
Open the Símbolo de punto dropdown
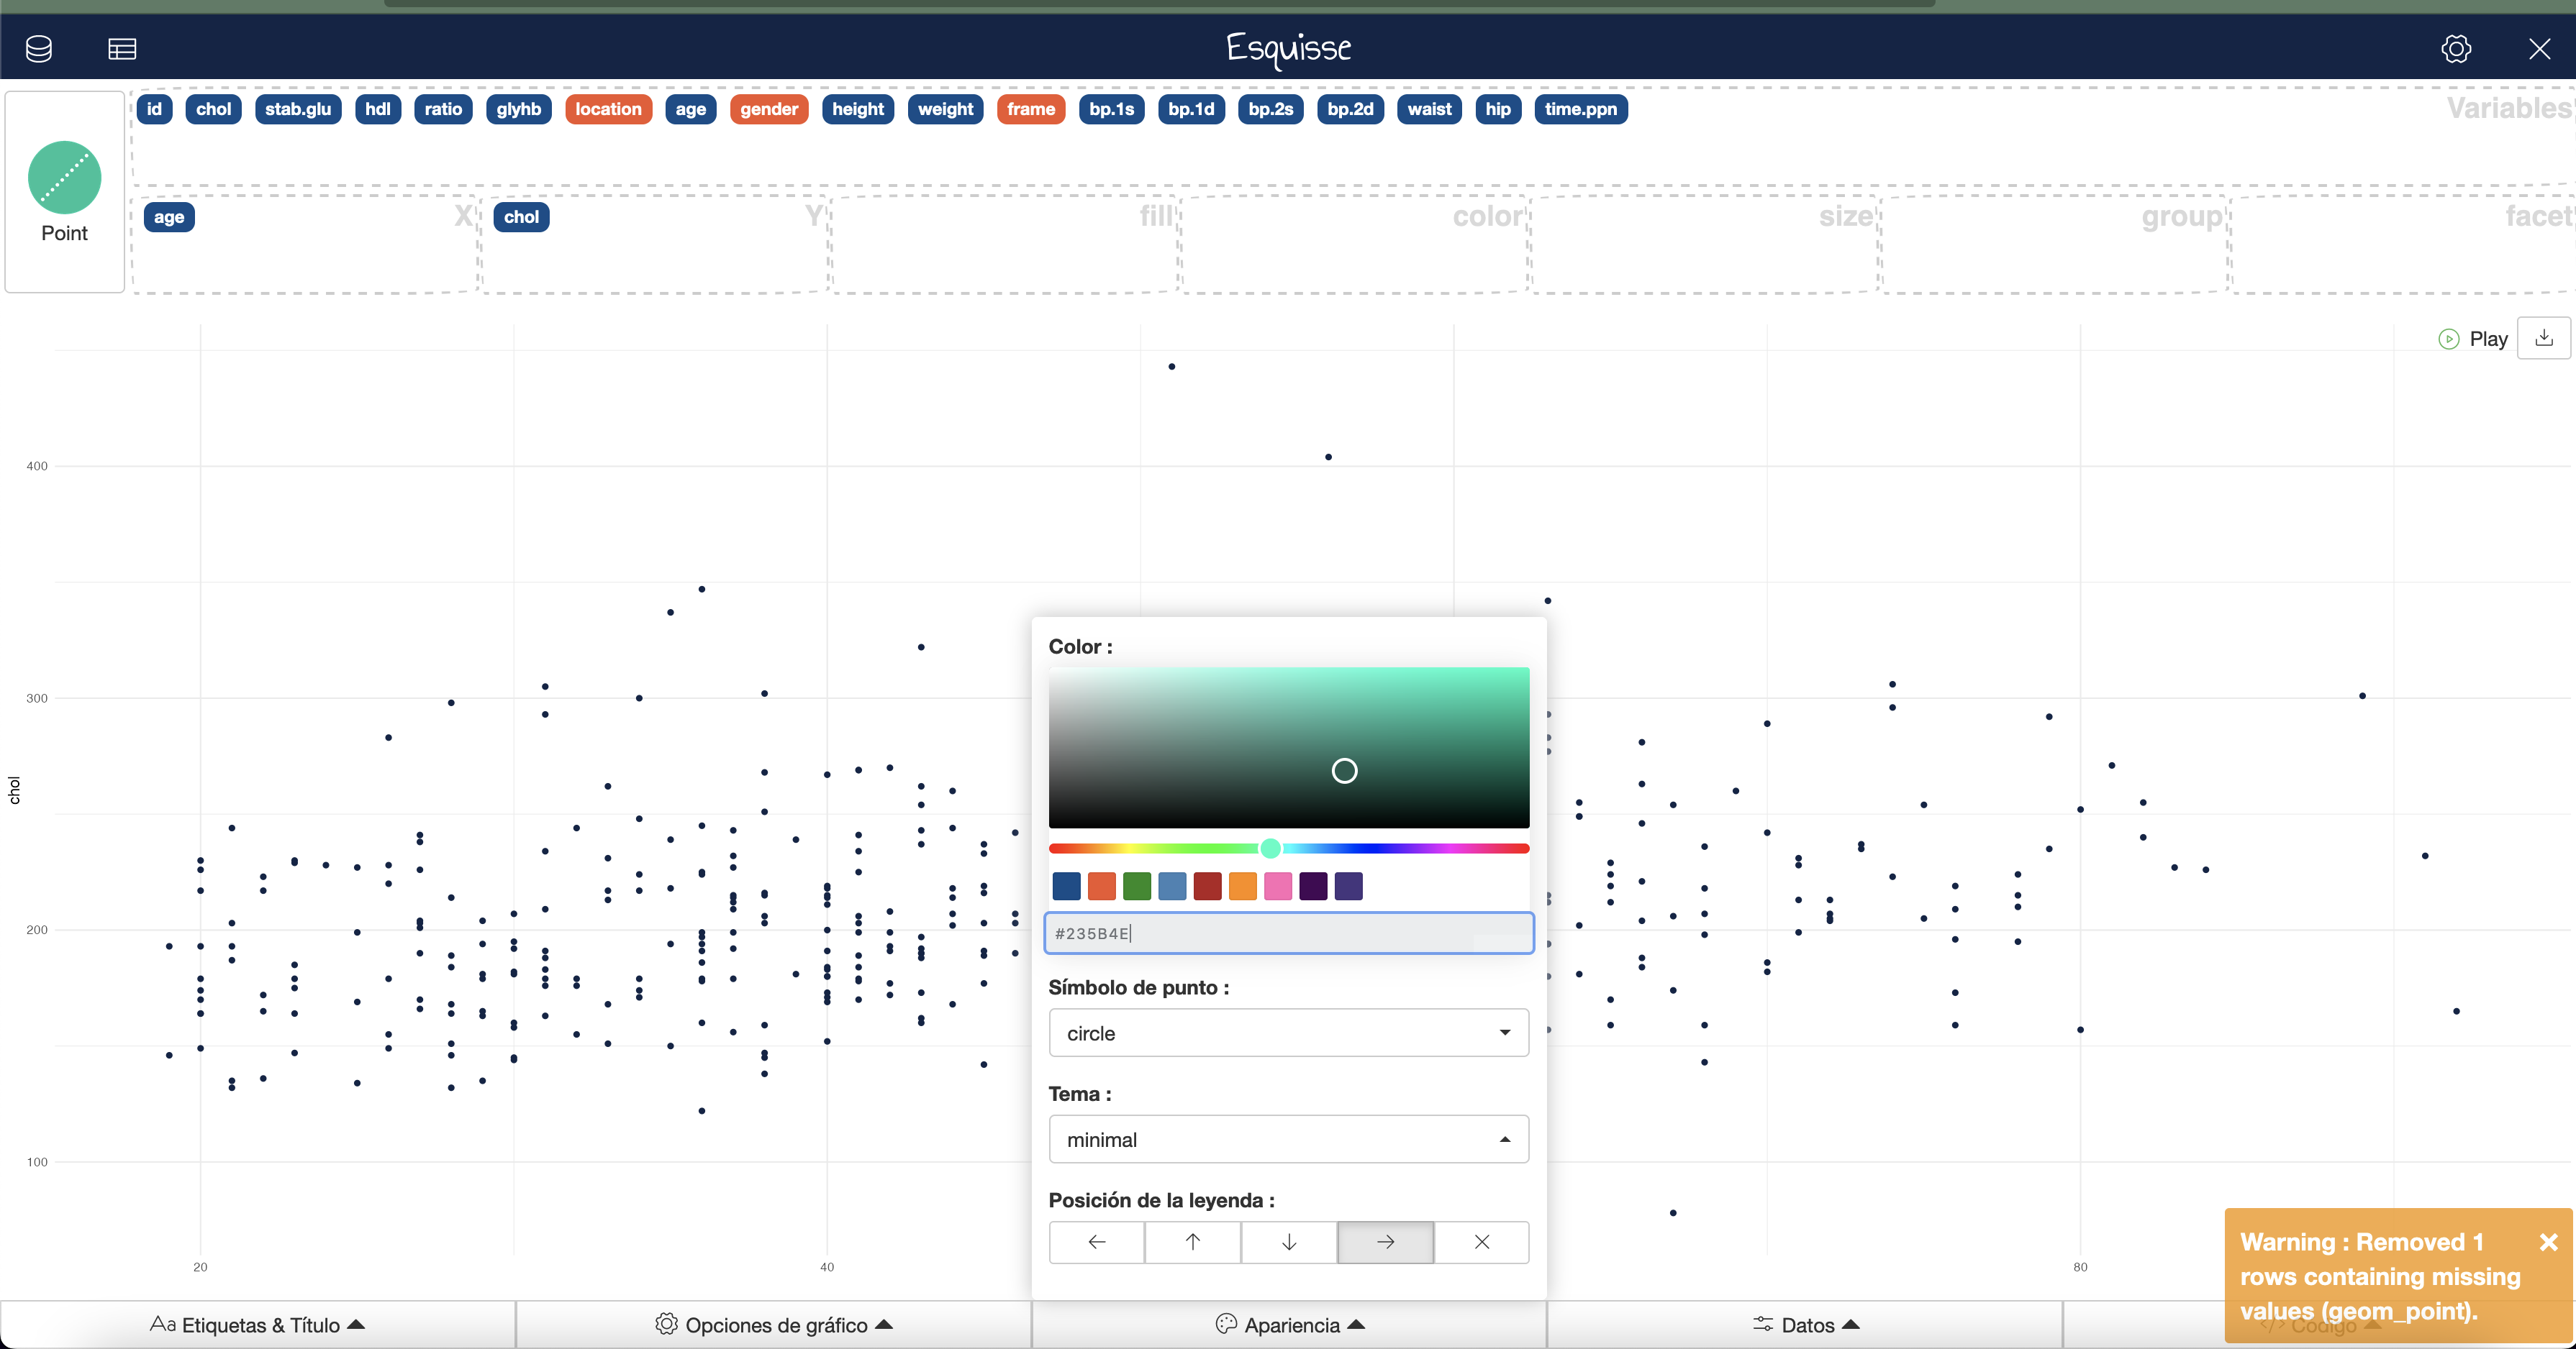point(1289,1033)
